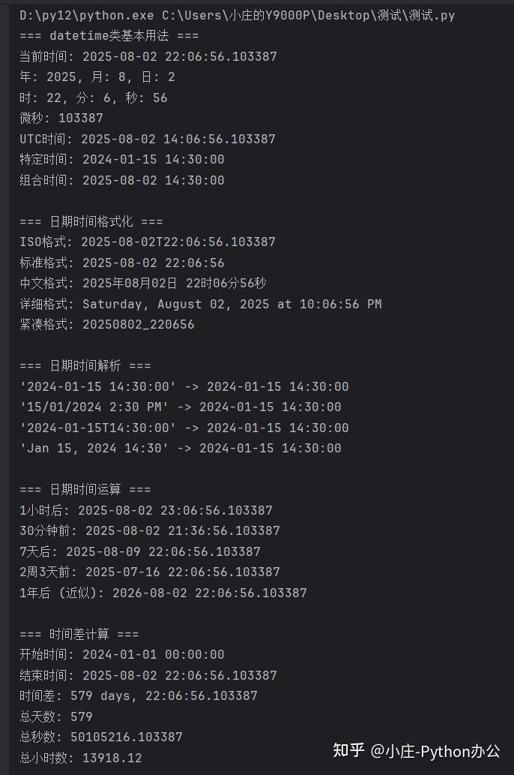Click the python.exe command path line

coord(237,15)
